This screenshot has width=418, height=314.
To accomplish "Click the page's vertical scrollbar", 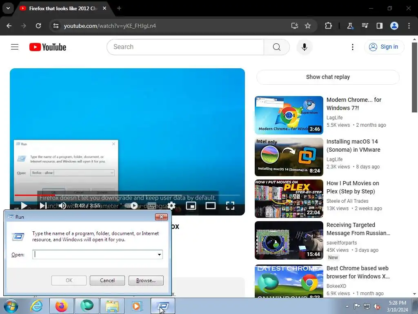I will 414,77.
